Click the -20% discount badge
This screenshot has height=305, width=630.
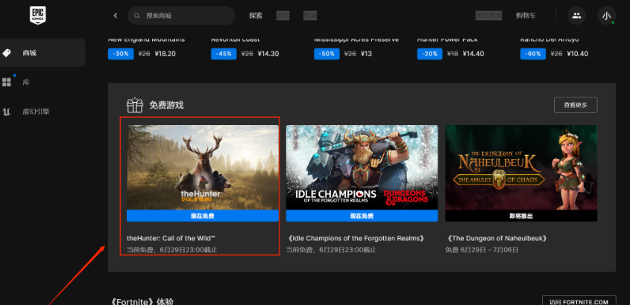click(429, 54)
